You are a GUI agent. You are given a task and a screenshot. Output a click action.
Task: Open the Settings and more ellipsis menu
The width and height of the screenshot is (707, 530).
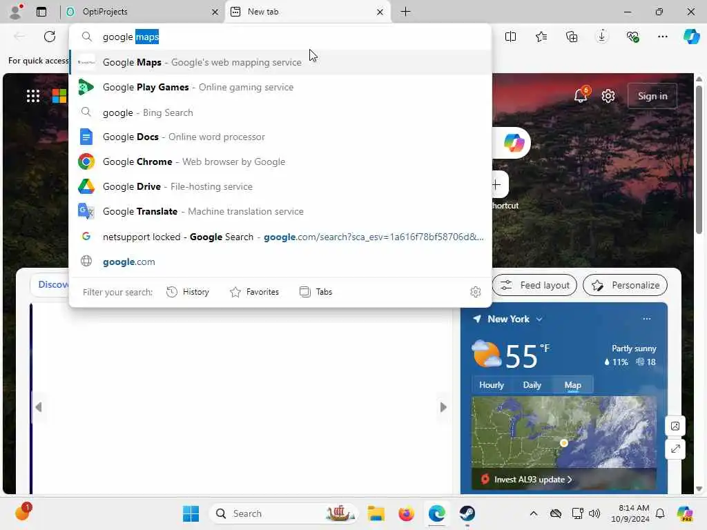click(x=662, y=37)
